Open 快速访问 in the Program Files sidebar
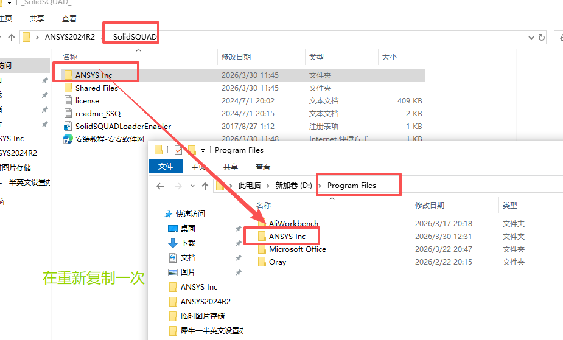Viewport: 563px width, 340px height. point(185,214)
